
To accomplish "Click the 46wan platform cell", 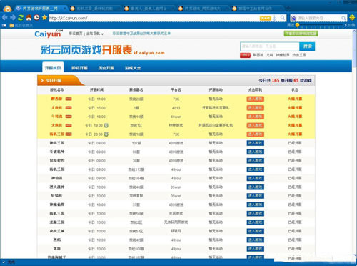I will click(176, 117).
